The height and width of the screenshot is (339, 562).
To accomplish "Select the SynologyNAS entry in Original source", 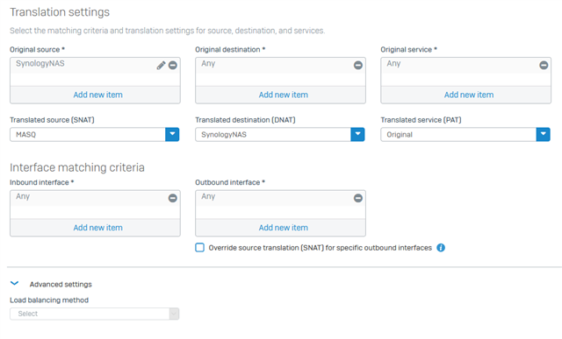I will click(x=40, y=64).
